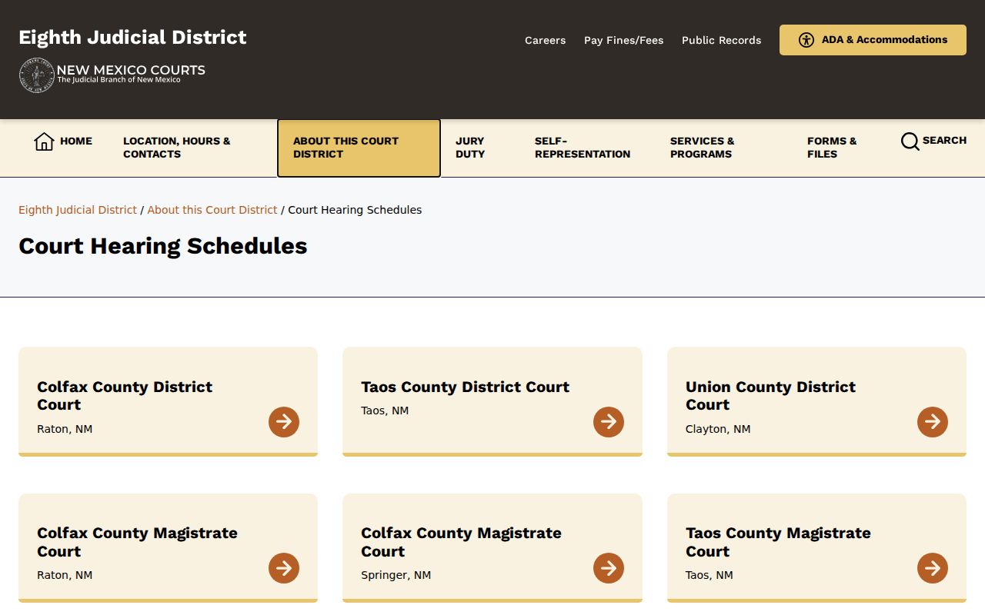Click the Eighth Judicial District breadcrumb link
Screen dimensions: 985x615
pyautogui.click(x=78, y=210)
